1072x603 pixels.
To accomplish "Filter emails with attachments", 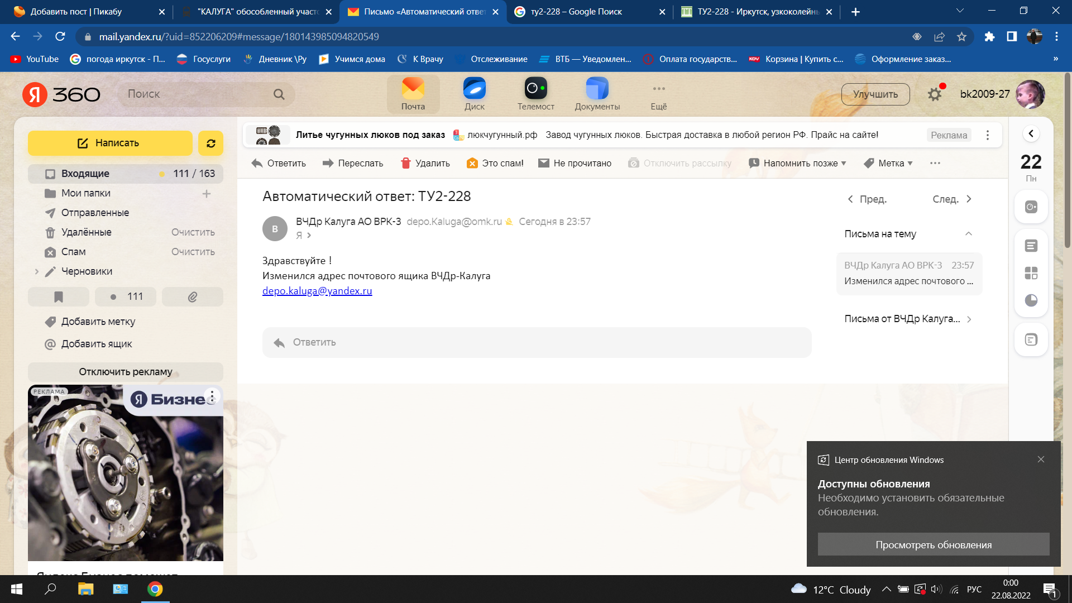I will point(192,297).
